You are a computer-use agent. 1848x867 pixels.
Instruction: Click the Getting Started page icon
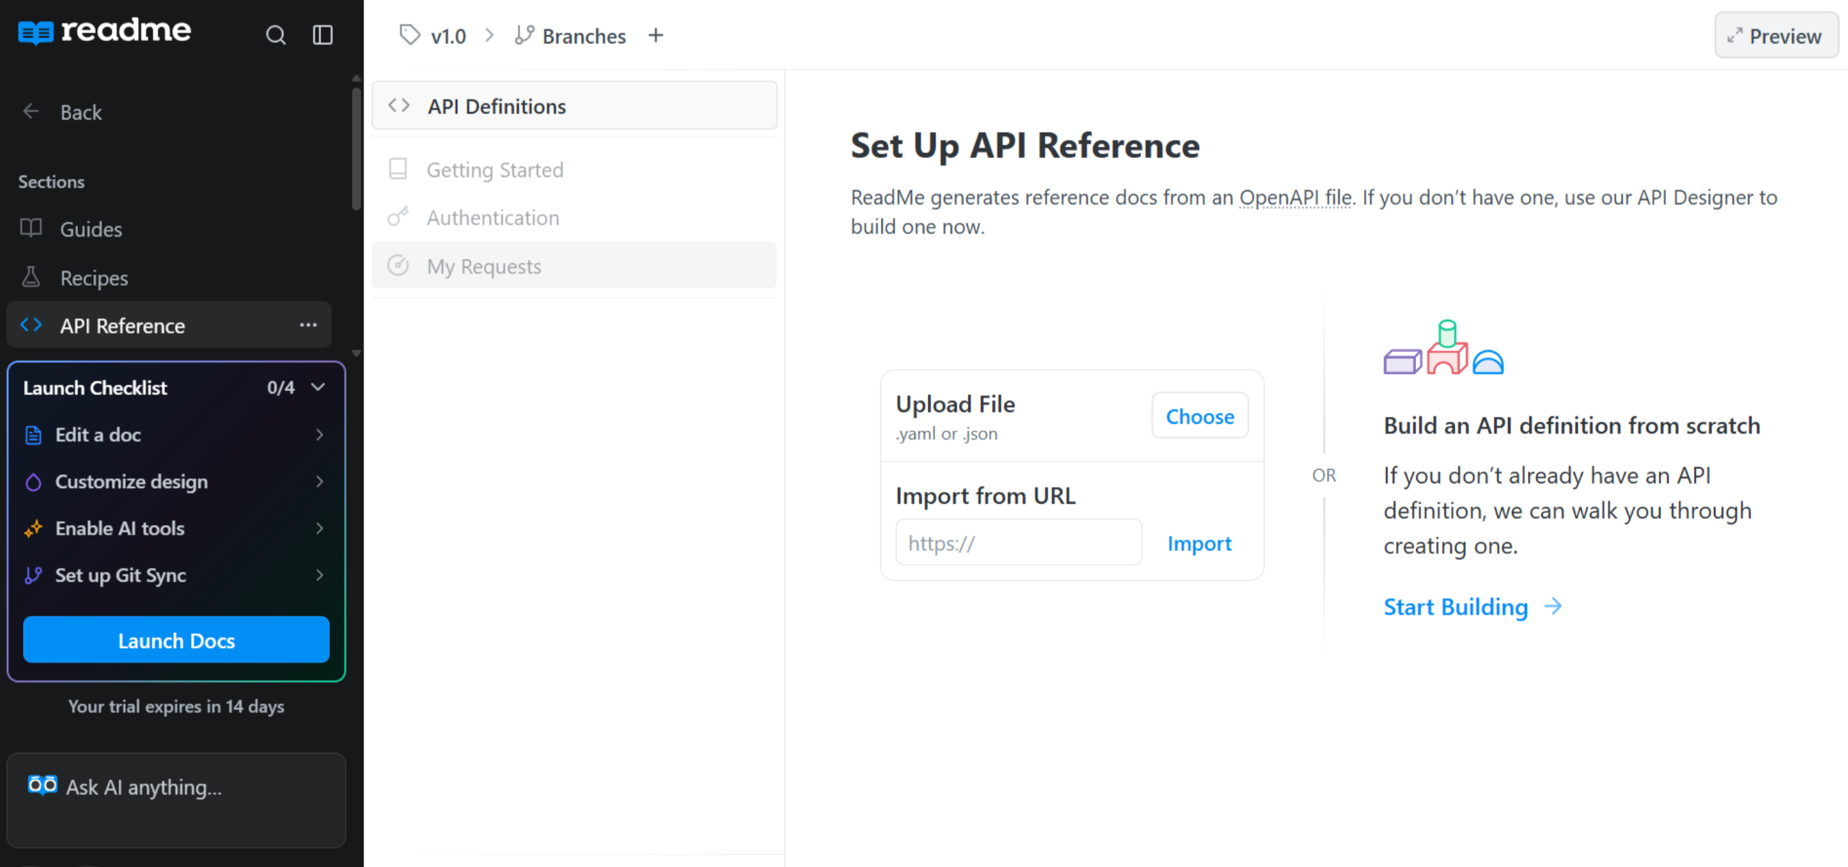click(398, 169)
